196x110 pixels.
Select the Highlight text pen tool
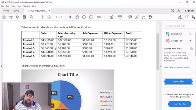137,17
